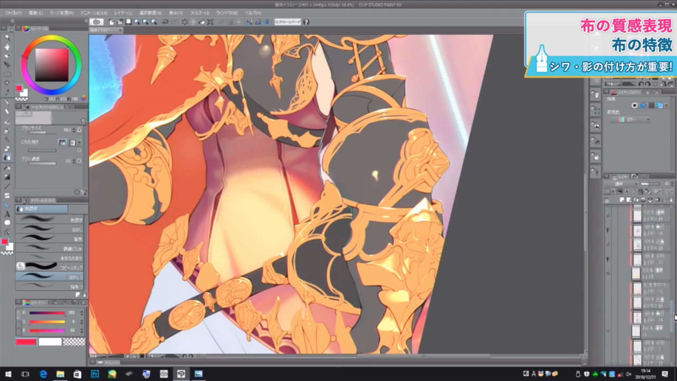
Task: Select the コピースタンプ sub tool
Action: pos(49,266)
